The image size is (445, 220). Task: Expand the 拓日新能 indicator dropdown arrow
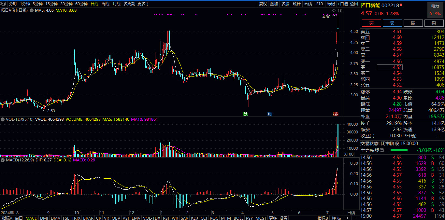click(x=32, y=10)
